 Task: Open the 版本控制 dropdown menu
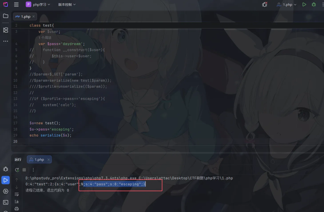click(67, 5)
